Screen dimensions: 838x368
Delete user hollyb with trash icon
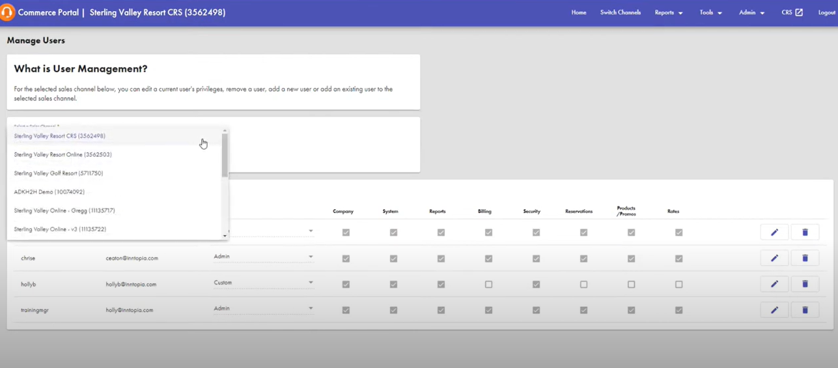(x=805, y=284)
